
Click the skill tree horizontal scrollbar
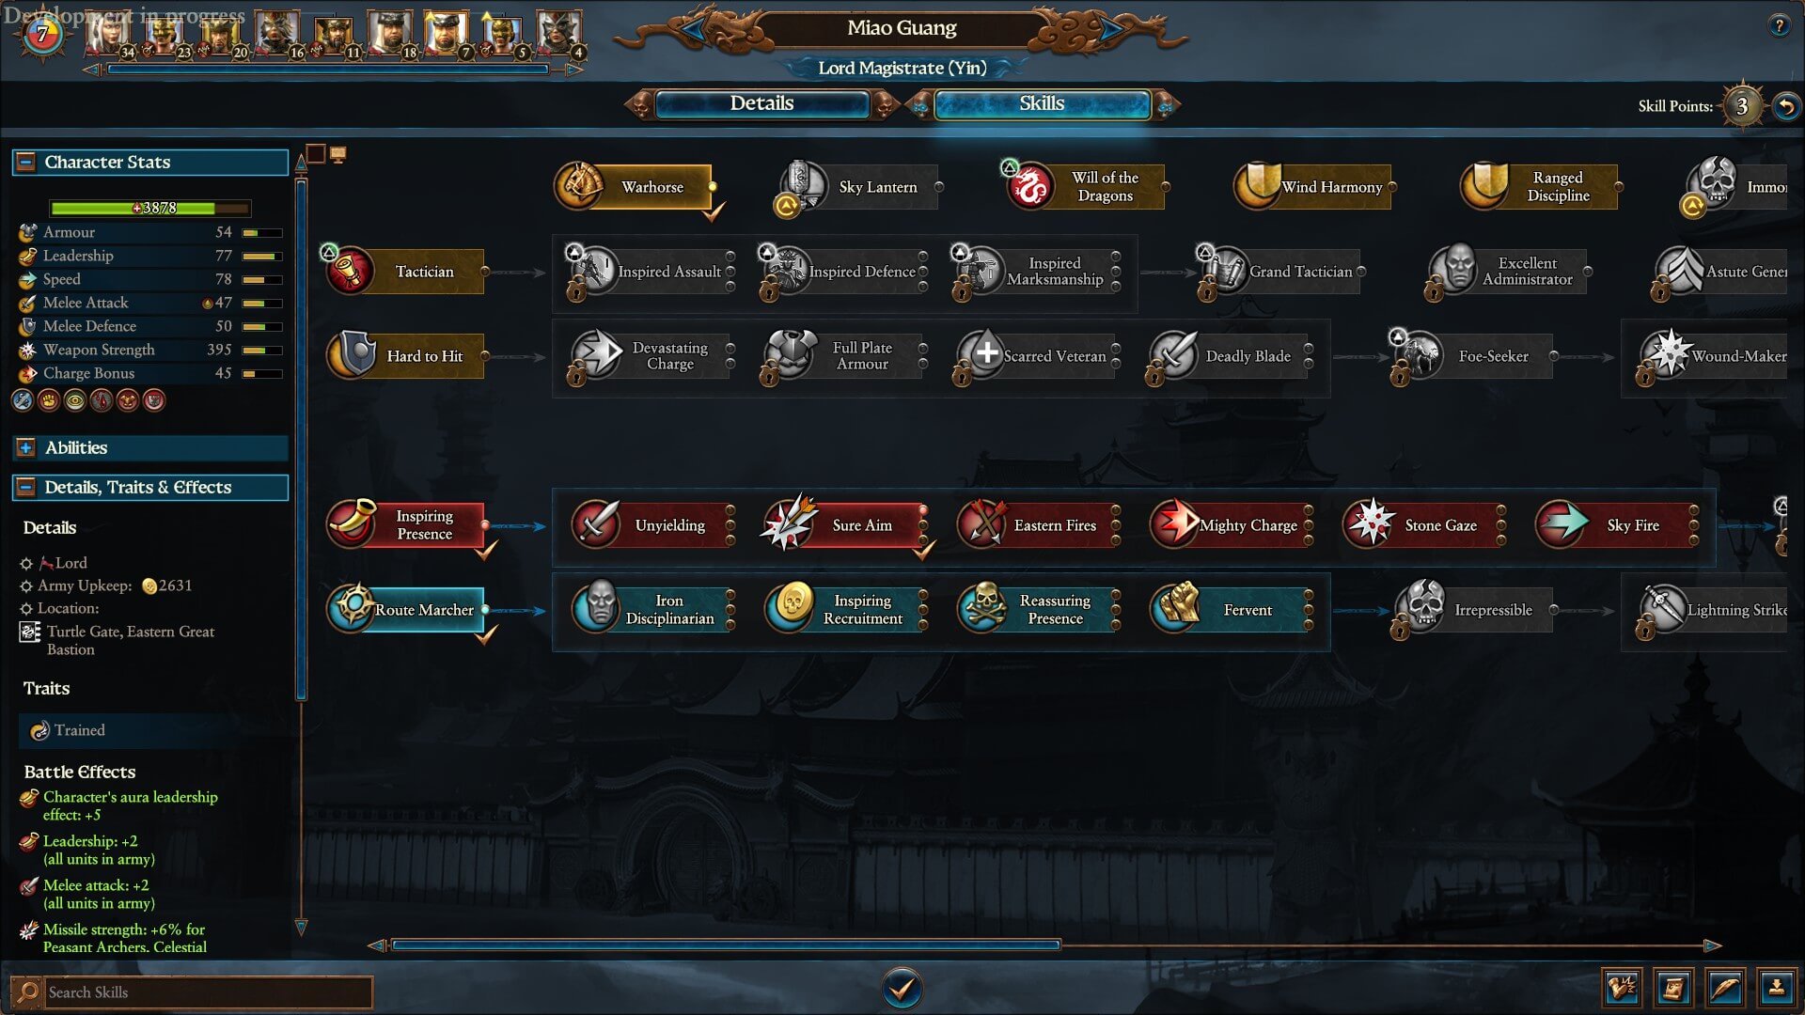[726, 945]
